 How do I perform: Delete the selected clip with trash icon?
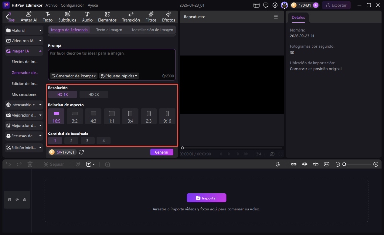[x=30, y=164]
